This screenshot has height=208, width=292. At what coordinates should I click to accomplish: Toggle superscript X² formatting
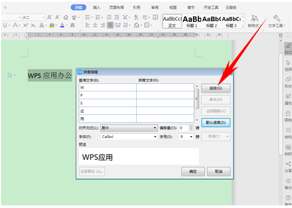point(25,25)
